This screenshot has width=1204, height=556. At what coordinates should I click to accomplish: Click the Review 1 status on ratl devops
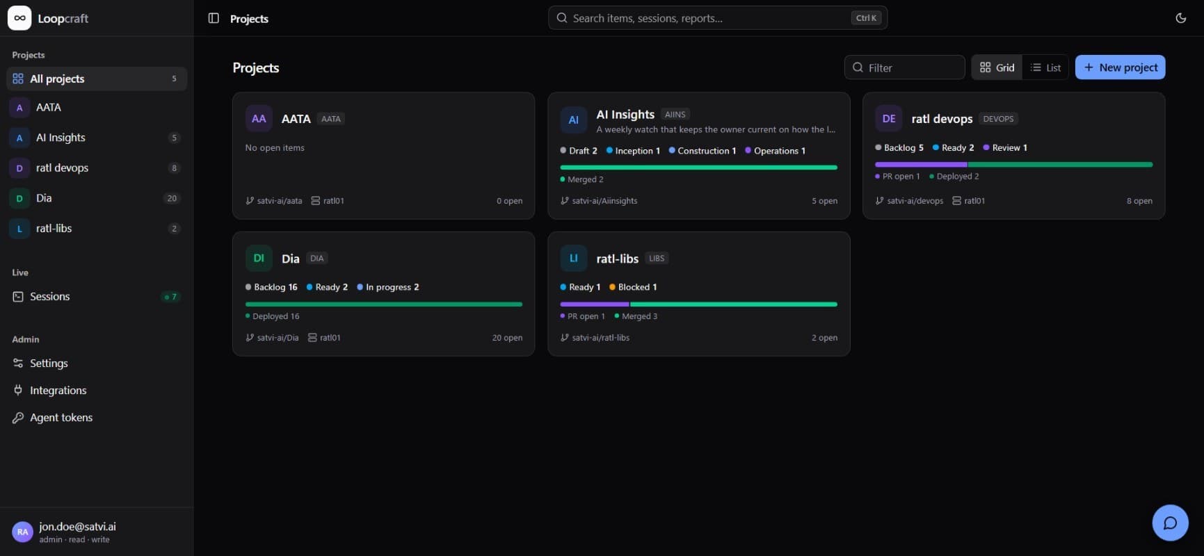[1005, 147]
